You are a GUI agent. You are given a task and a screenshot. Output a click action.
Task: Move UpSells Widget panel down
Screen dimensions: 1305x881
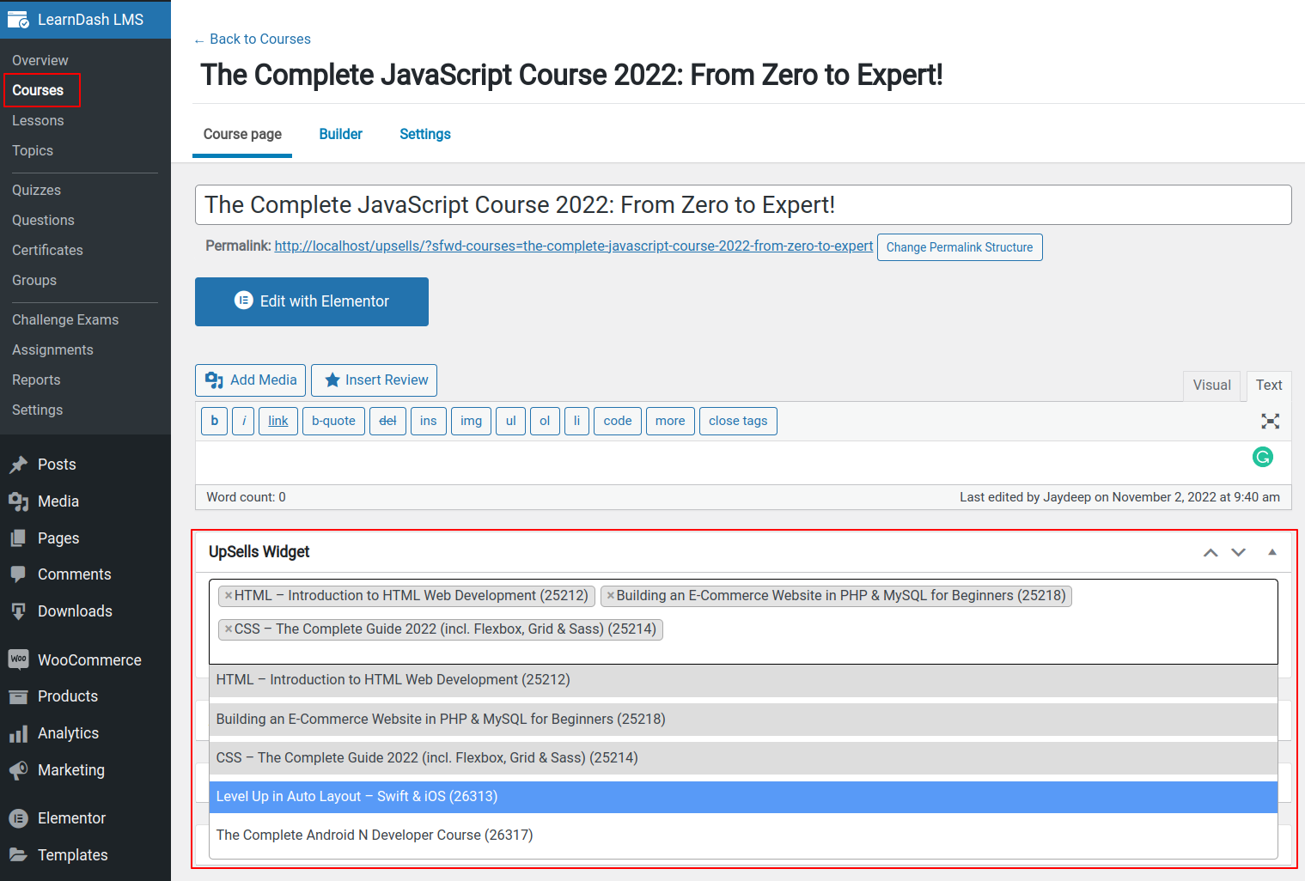coord(1238,552)
